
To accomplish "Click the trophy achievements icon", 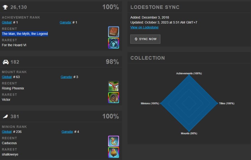I will click(5, 7).
